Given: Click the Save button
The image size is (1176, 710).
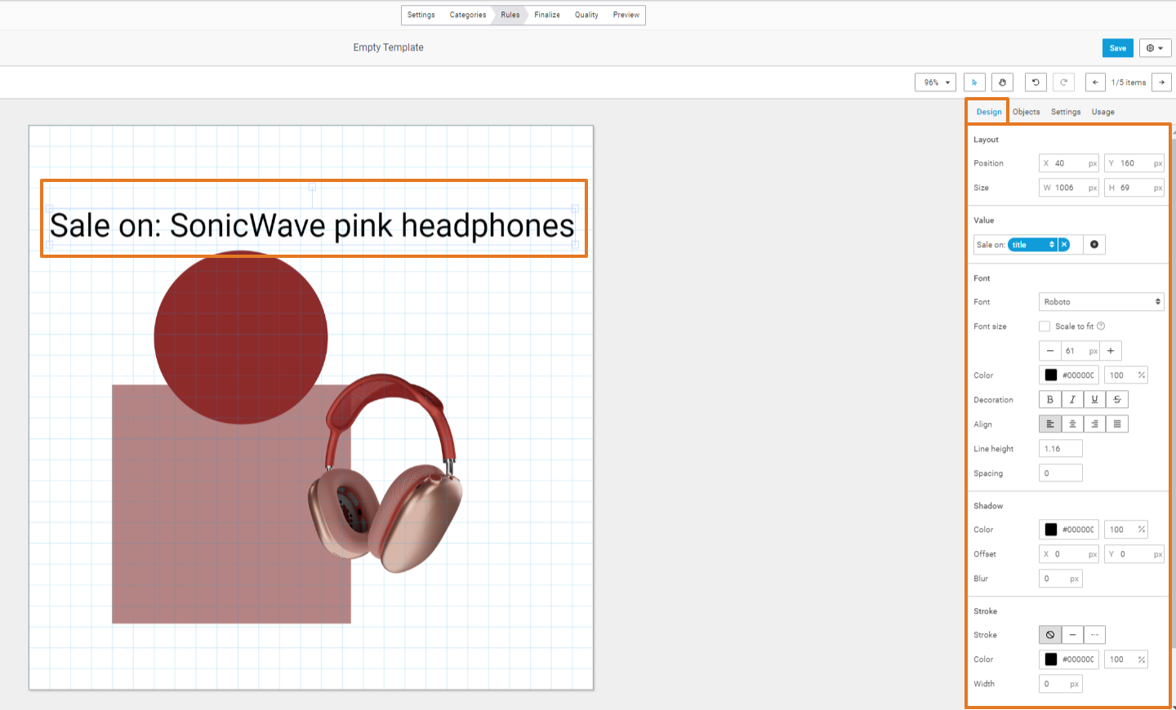Looking at the screenshot, I should coord(1117,48).
